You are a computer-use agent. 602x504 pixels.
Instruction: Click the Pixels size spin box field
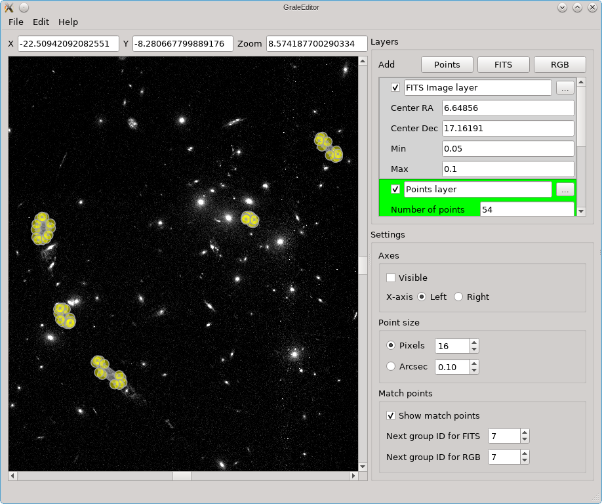tap(452, 346)
